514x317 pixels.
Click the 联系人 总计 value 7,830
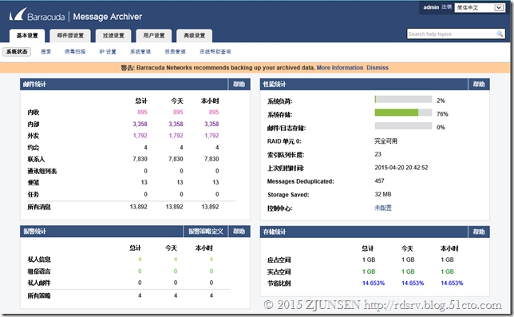click(140, 159)
